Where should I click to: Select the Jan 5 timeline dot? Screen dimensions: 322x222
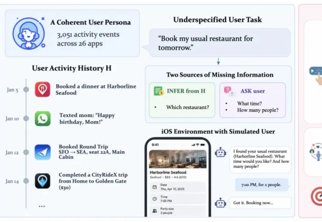[26, 90]
